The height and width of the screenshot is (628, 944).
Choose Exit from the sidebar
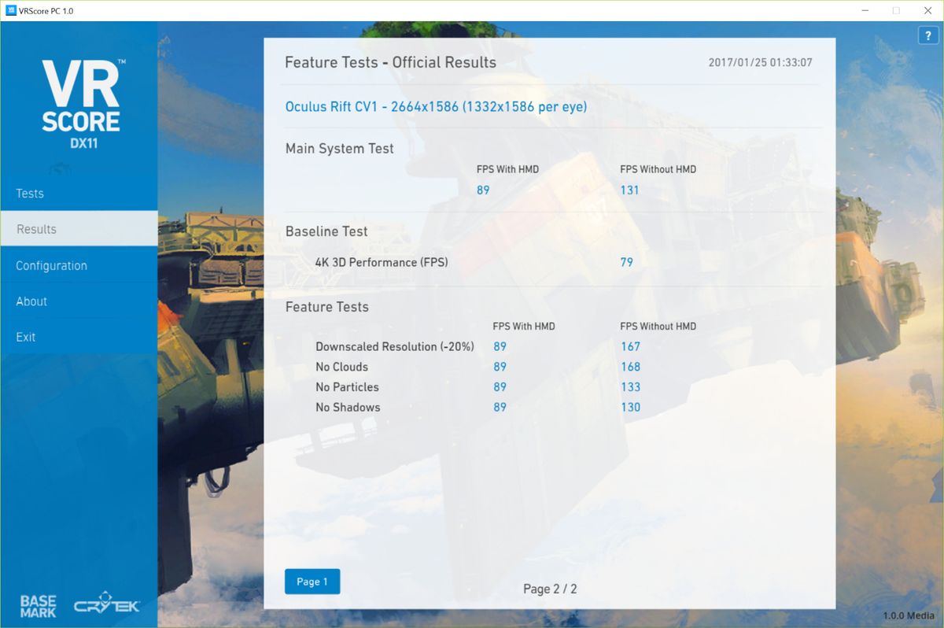pyautogui.click(x=79, y=337)
